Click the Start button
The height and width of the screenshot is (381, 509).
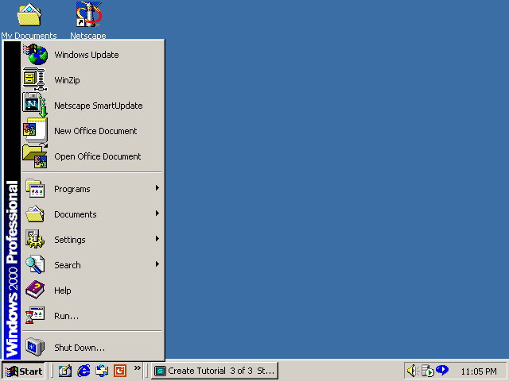click(x=23, y=371)
